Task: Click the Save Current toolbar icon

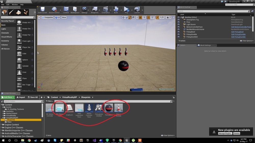Action: [42, 10]
